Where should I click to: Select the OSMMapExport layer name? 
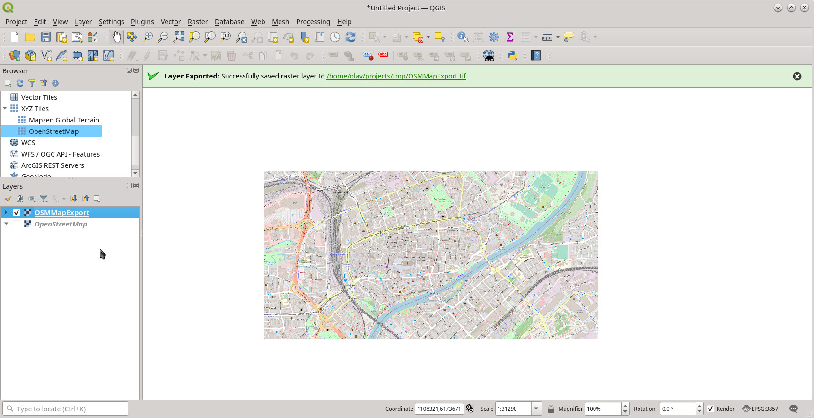(62, 213)
